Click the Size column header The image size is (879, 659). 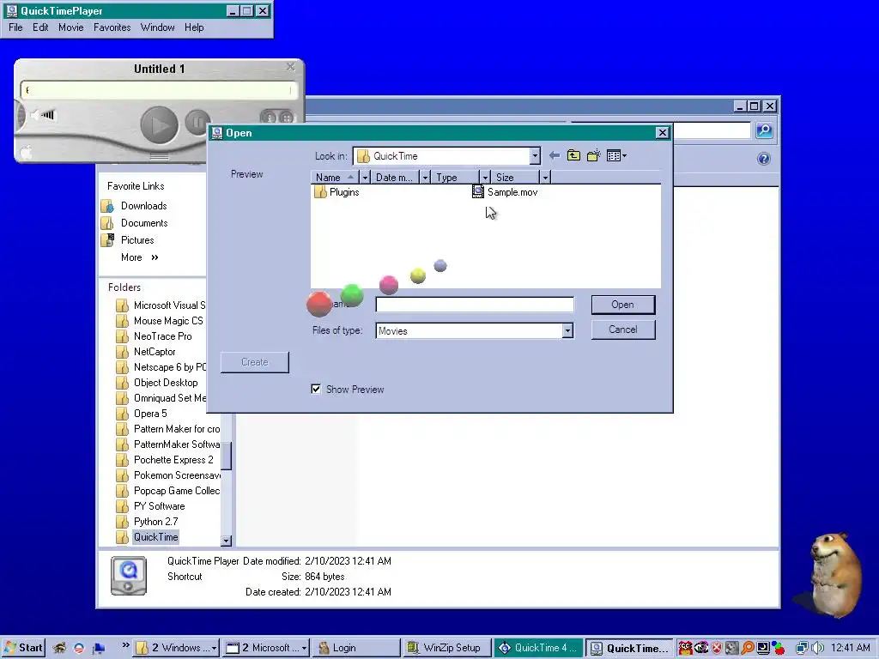click(516, 178)
